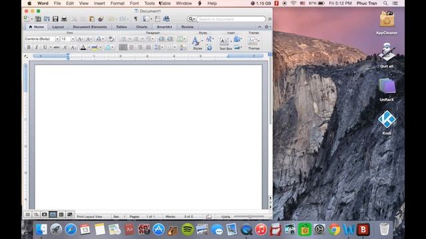Open the Format menu in menu bar
Viewport: 426px width, 239px height.
coord(117,3)
